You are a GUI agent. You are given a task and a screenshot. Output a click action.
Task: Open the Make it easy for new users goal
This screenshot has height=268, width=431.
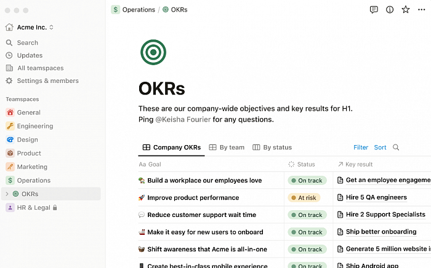[x=205, y=232]
